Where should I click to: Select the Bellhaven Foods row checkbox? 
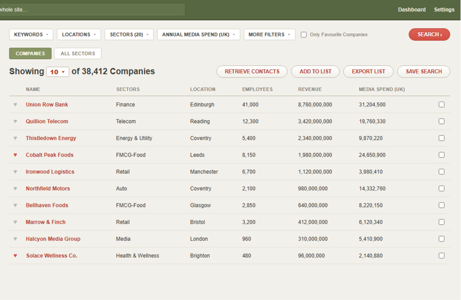[441, 205]
